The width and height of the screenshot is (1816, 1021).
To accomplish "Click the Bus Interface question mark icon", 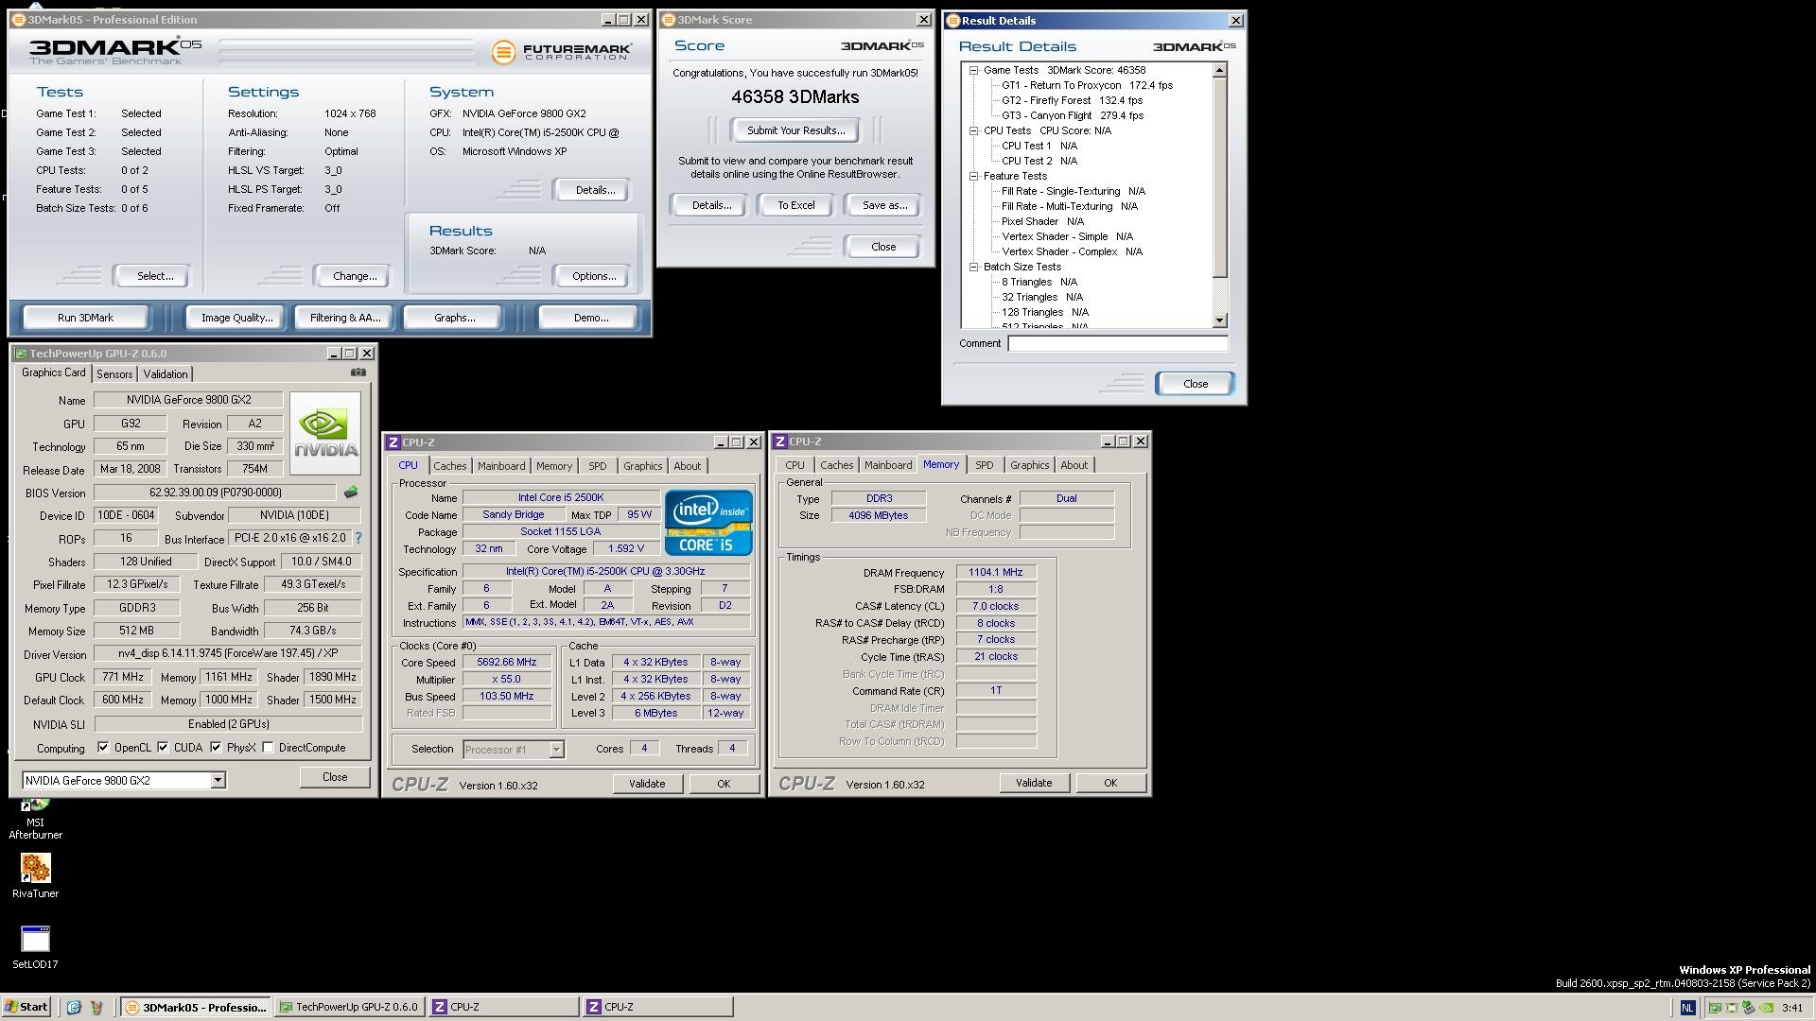I will pos(358,538).
